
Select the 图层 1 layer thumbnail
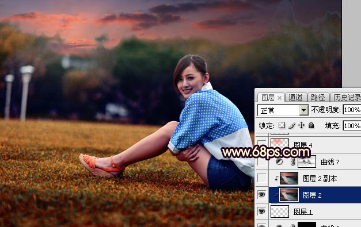280,211
